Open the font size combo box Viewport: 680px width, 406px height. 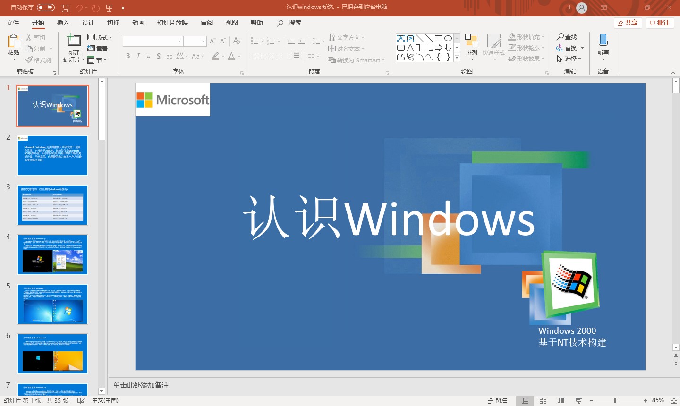click(x=195, y=41)
